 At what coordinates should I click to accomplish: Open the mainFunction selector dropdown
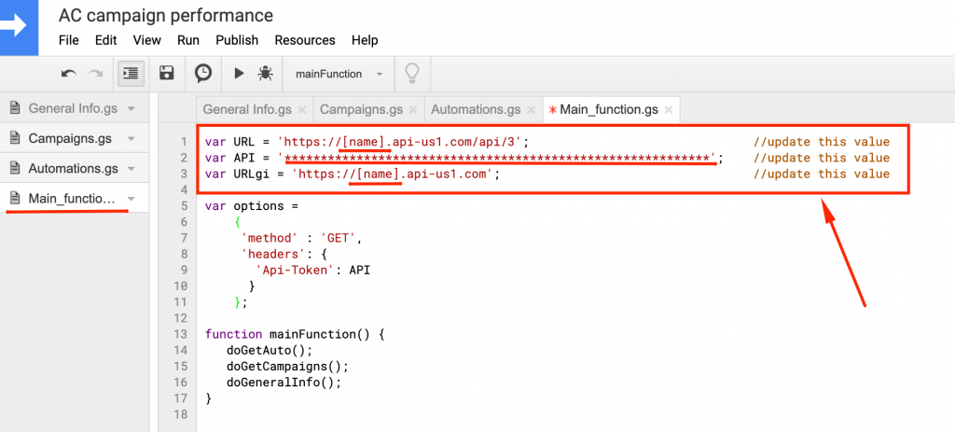339,74
